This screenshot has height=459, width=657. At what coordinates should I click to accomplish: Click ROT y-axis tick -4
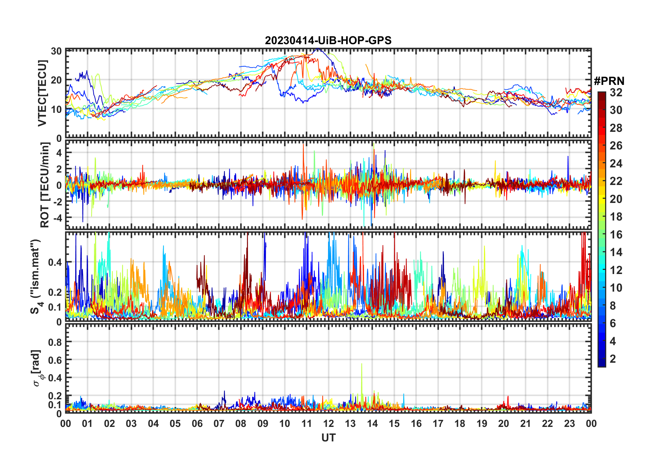57,218
